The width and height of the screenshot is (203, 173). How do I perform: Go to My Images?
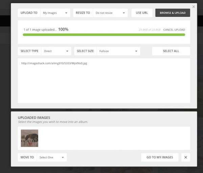coord(160,157)
